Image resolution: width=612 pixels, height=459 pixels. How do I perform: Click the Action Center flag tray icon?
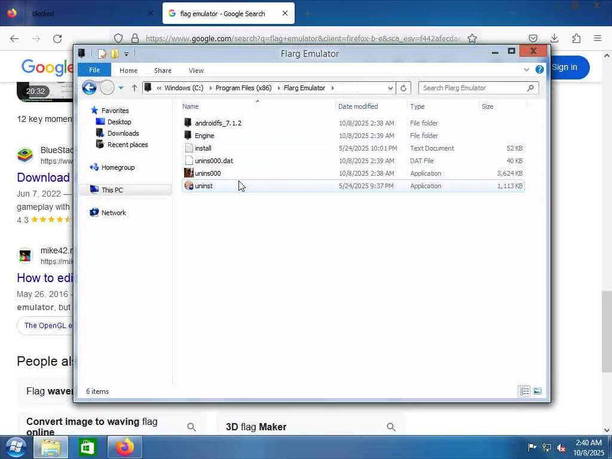coord(531,448)
